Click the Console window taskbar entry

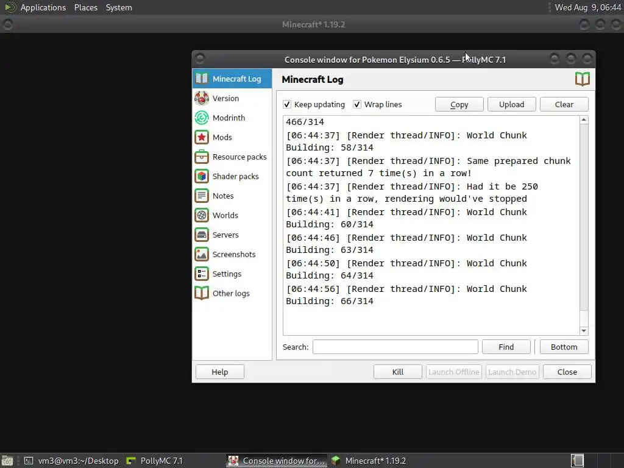tap(277, 461)
